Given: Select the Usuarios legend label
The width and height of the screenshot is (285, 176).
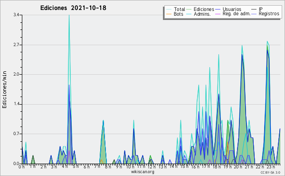Looking at the screenshot, I should click(232, 9).
